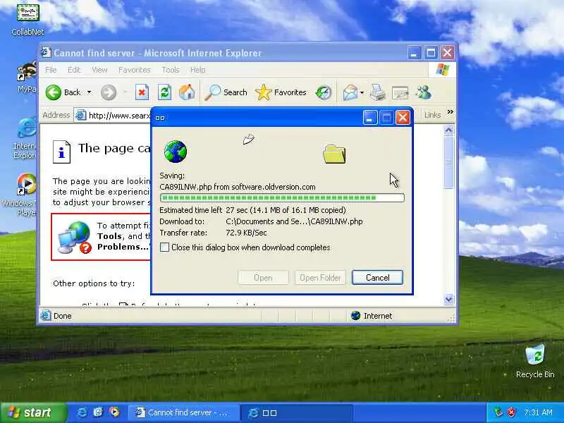
Task: Click the 7:31 AM system clock
Action: pos(538,412)
